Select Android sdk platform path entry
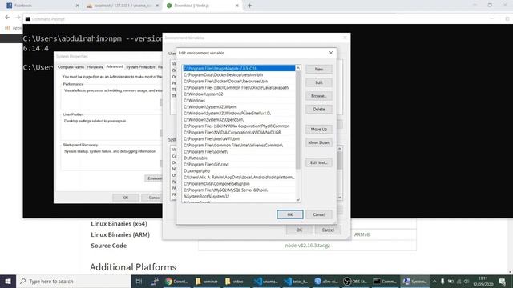Screen dimensions: 513x288 pos(239,178)
